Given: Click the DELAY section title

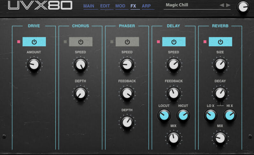Looking at the screenshot, I should tap(173, 26).
